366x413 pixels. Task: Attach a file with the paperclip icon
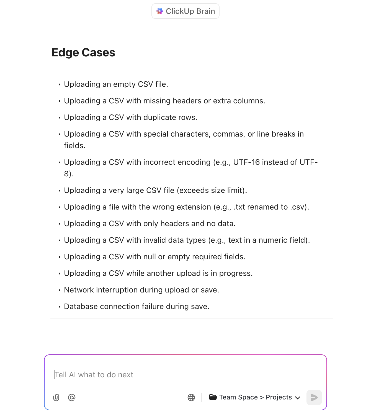[x=56, y=398]
